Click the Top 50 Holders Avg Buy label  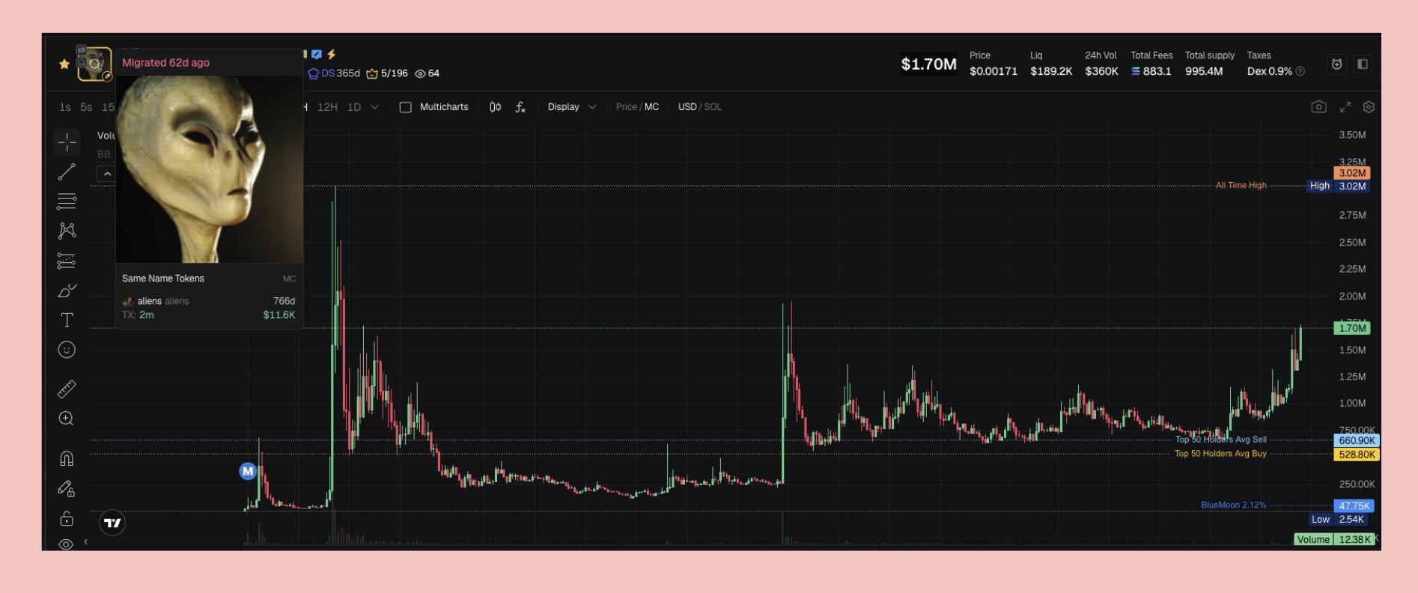point(1220,454)
